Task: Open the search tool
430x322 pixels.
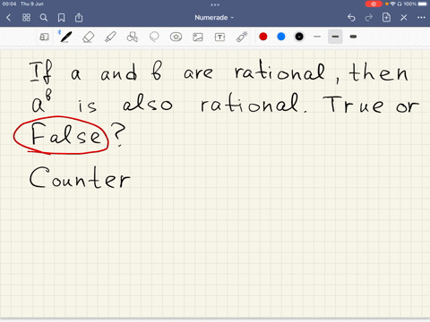Action: pyautogui.click(x=44, y=18)
